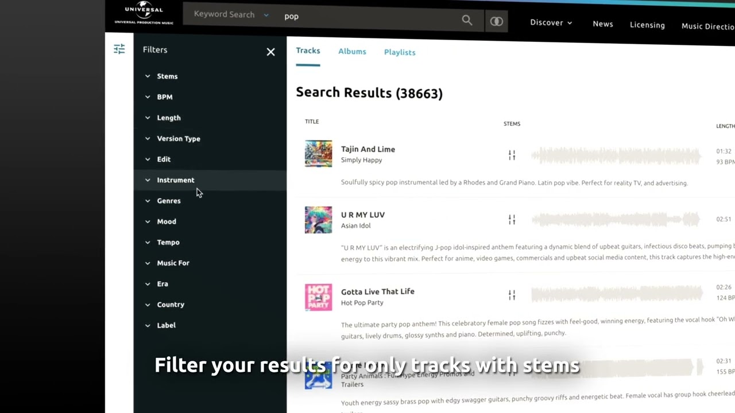Screen dimensions: 735x413
Task: Open stems for U R MY LUV
Action: click(512, 219)
